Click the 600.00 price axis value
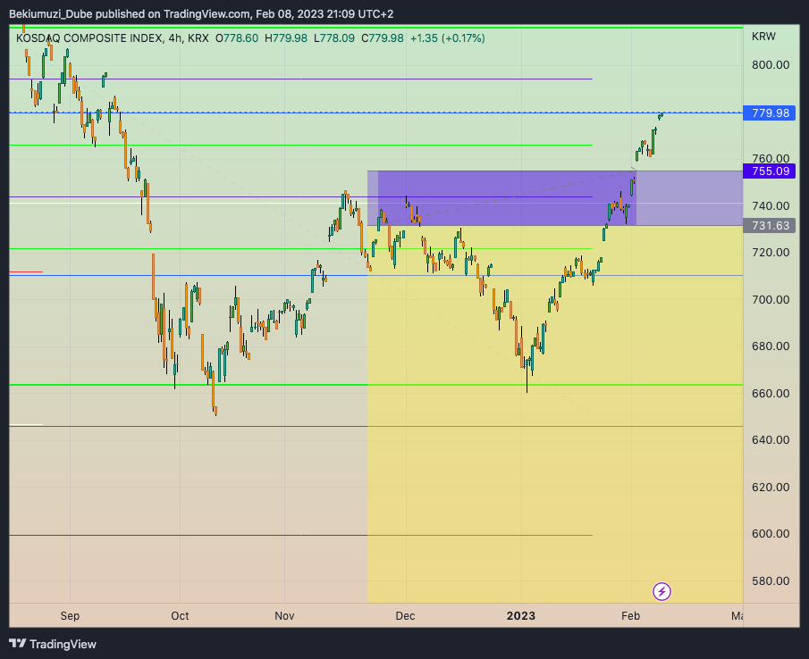 pyautogui.click(x=771, y=534)
